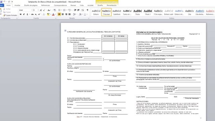This screenshot has width=215, height=121.
Task: Increase font size with grow font icon
Action: click(41, 10)
